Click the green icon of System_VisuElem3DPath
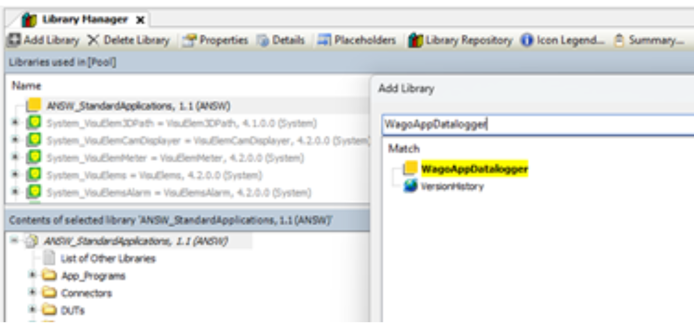This screenshot has width=694, height=324. pyautogui.click(x=33, y=123)
